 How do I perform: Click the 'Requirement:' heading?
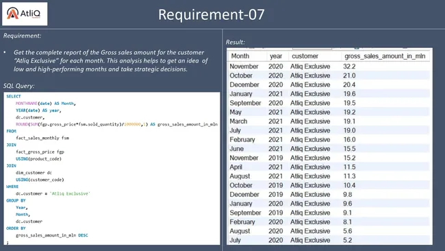(22, 36)
